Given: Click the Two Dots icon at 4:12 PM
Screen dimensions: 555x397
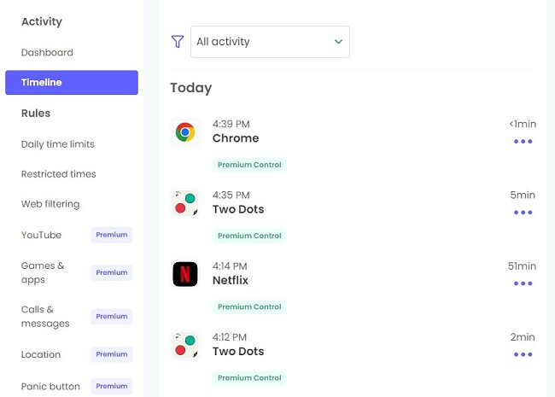Looking at the screenshot, I should coord(185,345).
